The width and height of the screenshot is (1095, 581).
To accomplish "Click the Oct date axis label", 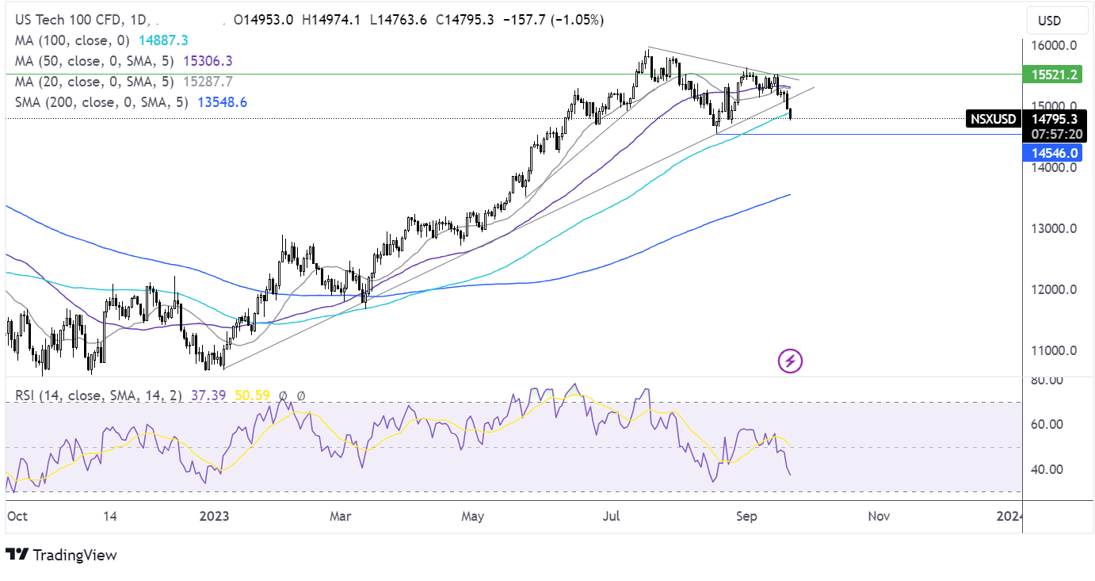I will (x=17, y=516).
